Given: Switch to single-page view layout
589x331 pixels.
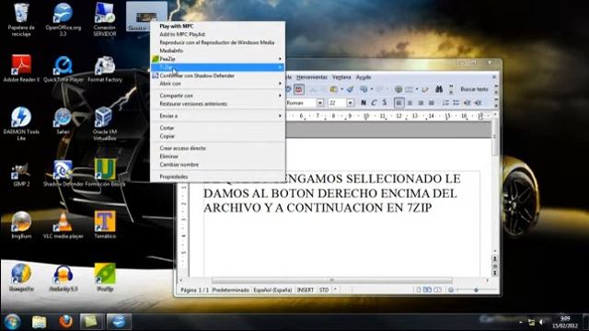Looking at the screenshot, I should click(418, 290).
